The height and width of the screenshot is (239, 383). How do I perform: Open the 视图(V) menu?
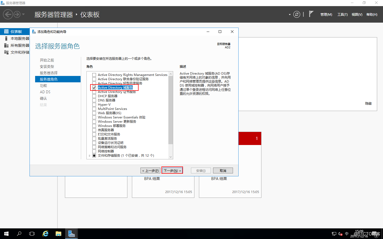point(357,15)
